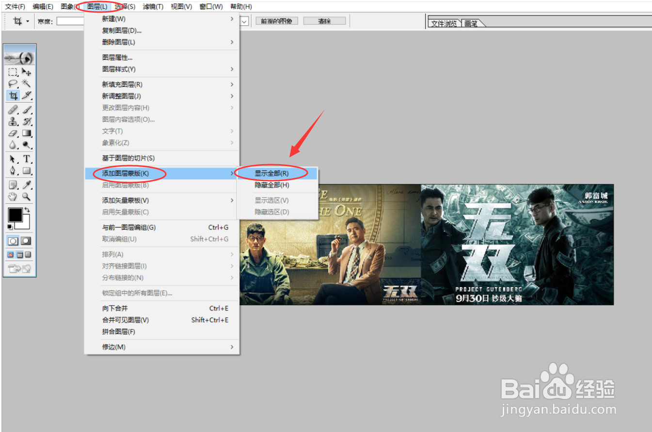Screen dimensions: 652x432
Task: Select the Zoom tool
Action: point(27,197)
